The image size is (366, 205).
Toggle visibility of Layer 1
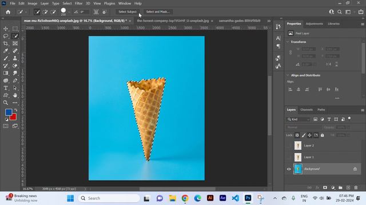click(289, 157)
